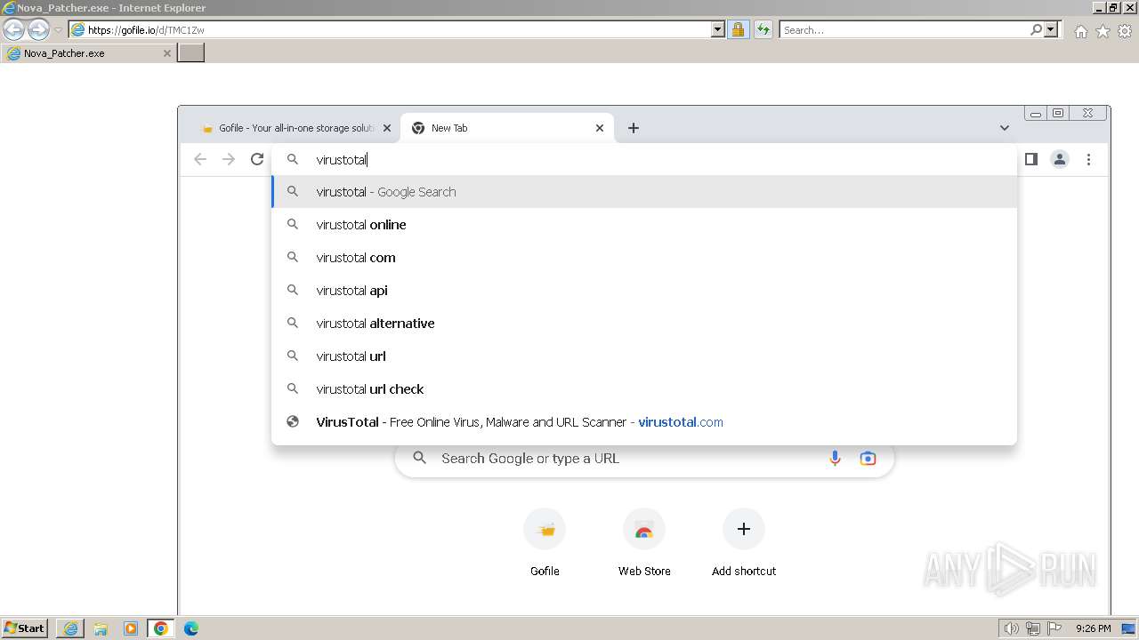Select 'virustotal api' suggestion
Image resolution: width=1139 pixels, height=640 pixels.
644,291
